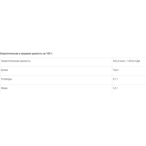Select the "Углеводы" row label

(6, 79)
